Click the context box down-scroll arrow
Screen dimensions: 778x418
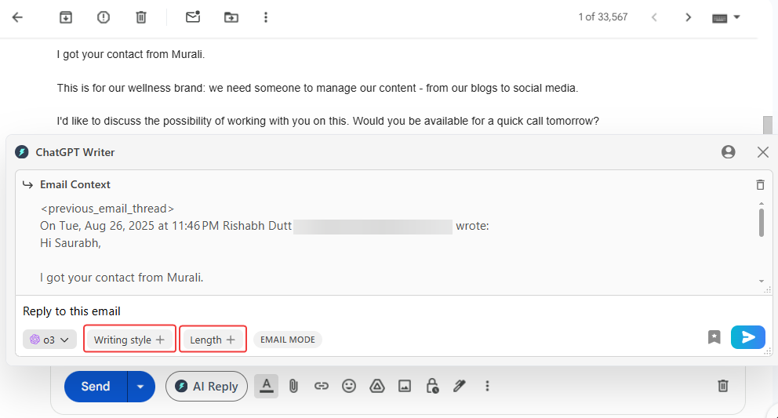(761, 281)
